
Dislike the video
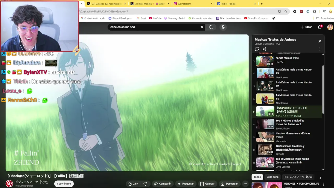pos(145,184)
